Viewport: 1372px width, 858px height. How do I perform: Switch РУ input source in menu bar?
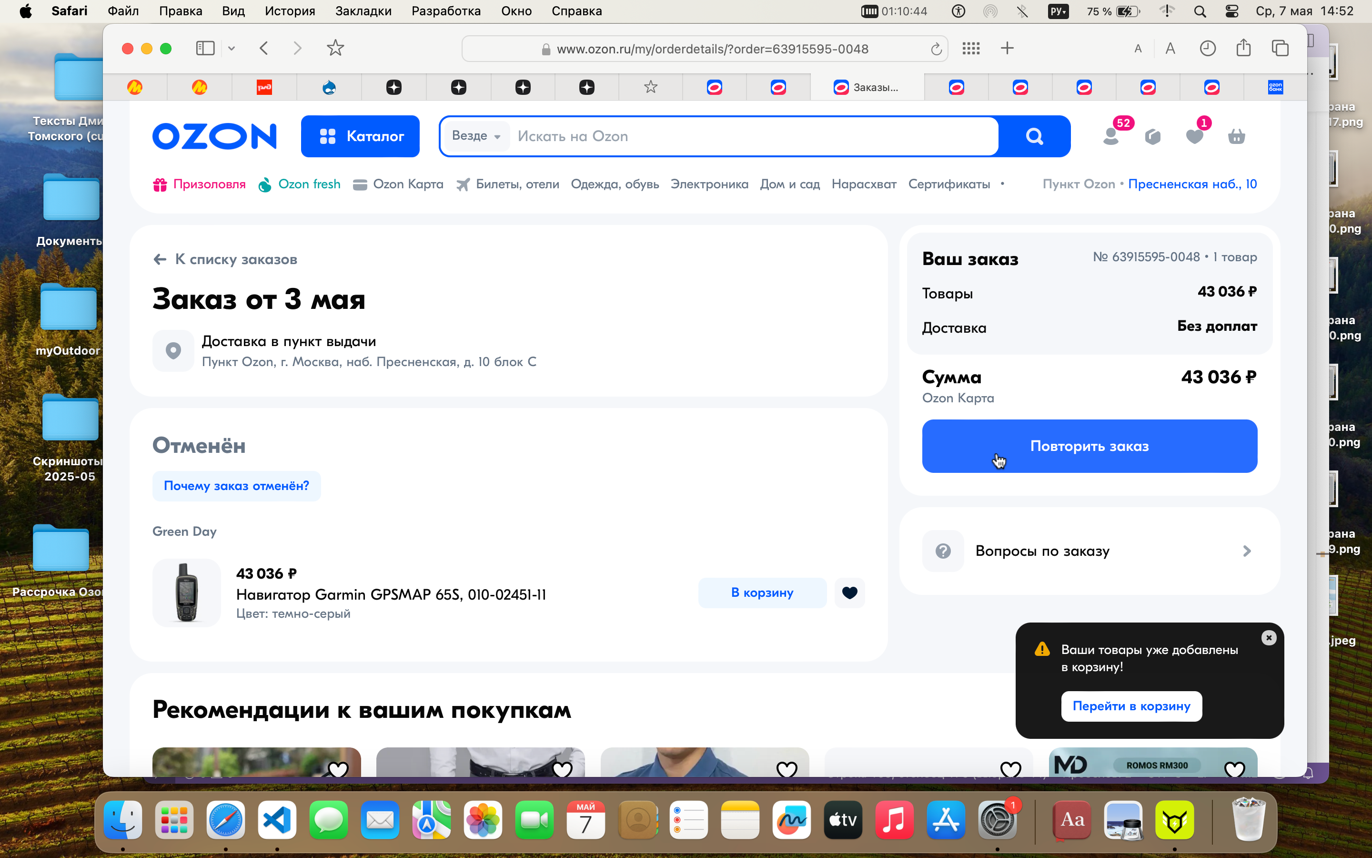click(1058, 11)
